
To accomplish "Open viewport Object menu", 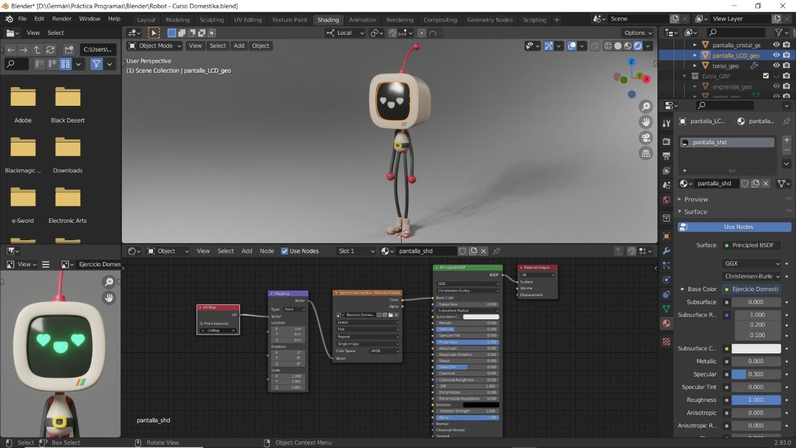I will pos(261,45).
